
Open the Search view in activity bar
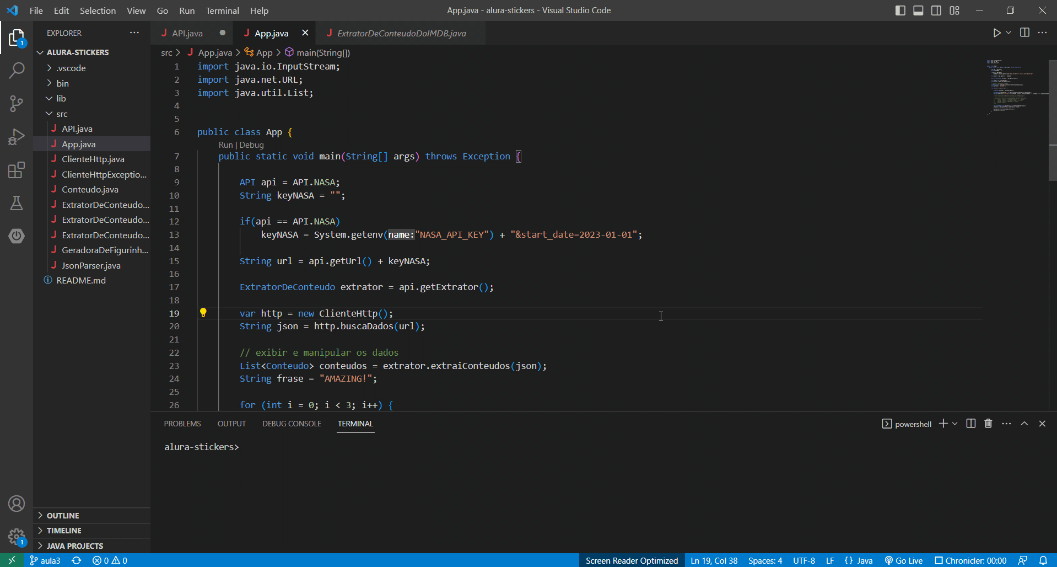click(x=17, y=71)
